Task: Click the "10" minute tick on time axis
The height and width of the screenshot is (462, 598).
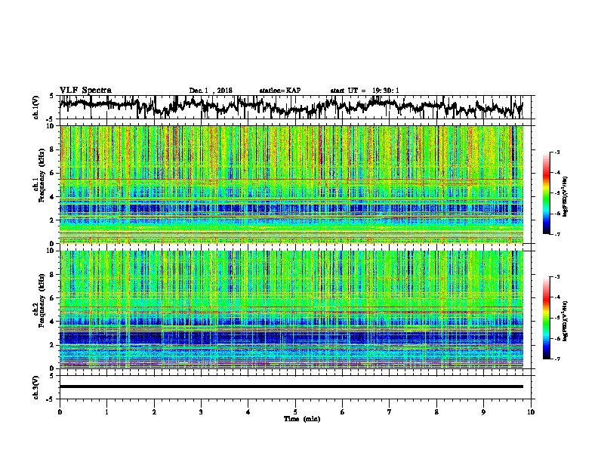Action: point(531,412)
